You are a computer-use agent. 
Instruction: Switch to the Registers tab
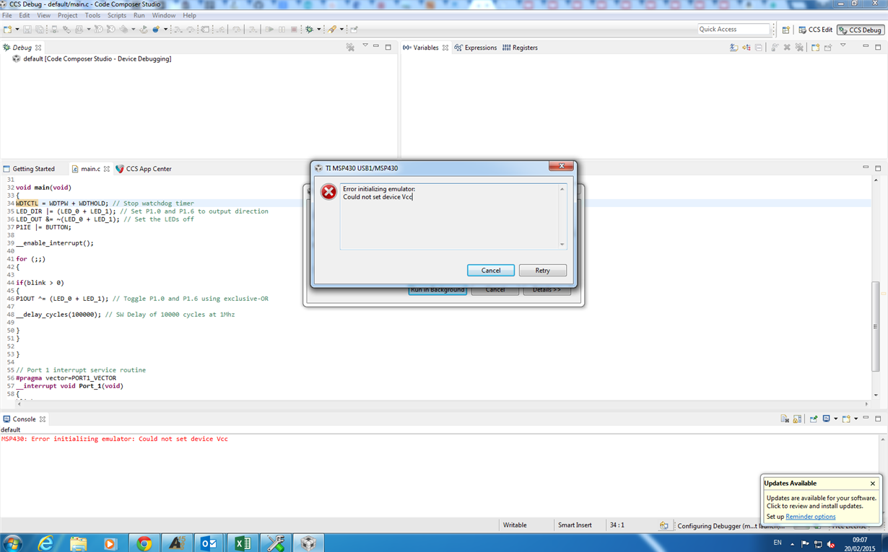coord(520,48)
